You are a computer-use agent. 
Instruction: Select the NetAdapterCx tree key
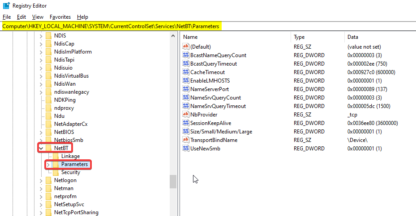(x=71, y=124)
